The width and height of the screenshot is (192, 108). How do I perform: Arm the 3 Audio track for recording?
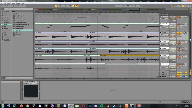pos(186,33)
